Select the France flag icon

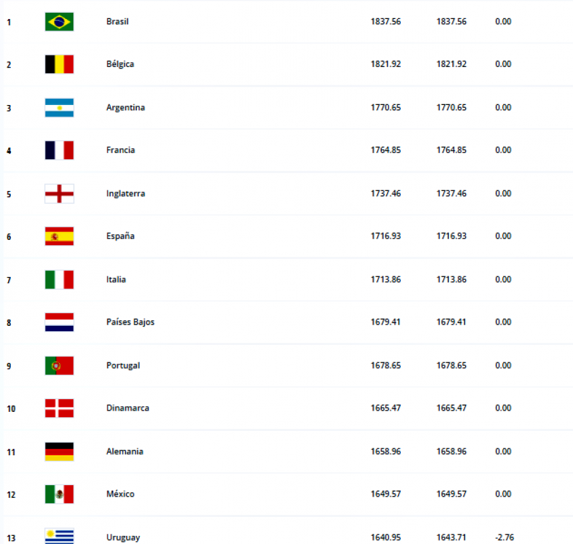pyautogui.click(x=59, y=150)
